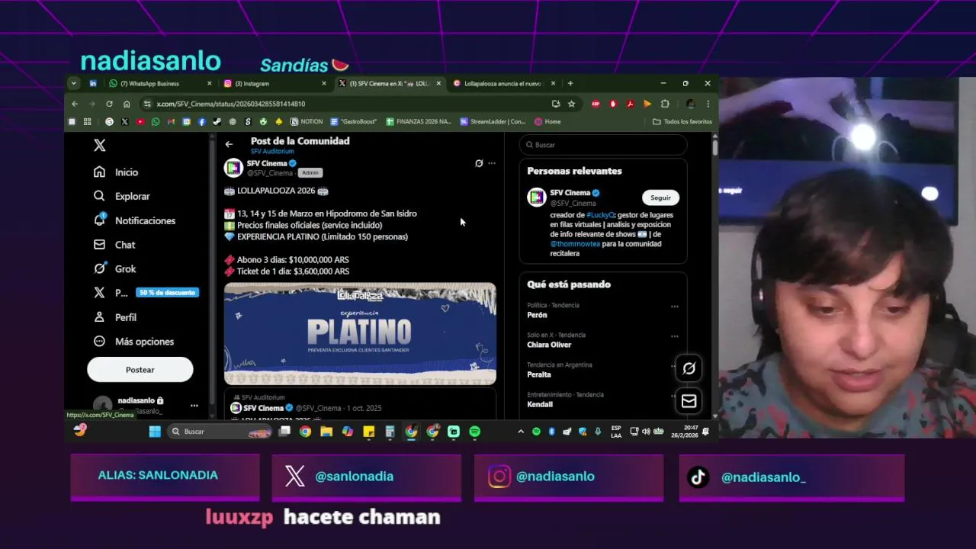
Task: Open the FINANZAS 2026 bookmark
Action: [x=419, y=121]
